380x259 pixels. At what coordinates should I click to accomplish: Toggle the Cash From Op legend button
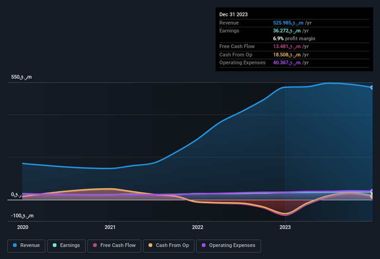pos(168,246)
